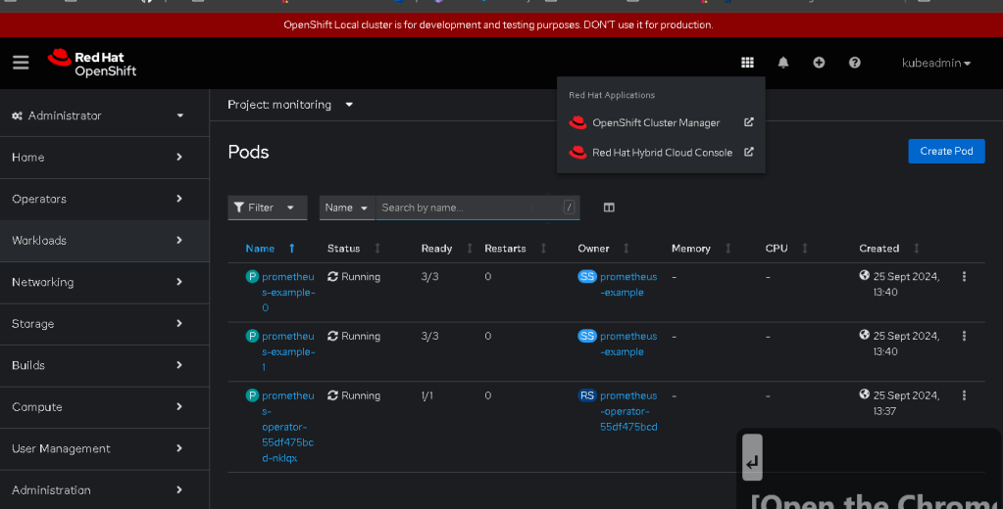This screenshot has width=1003, height=509.
Task: Click created time 25 Sept 2024, 13:37
Action: click(906, 403)
